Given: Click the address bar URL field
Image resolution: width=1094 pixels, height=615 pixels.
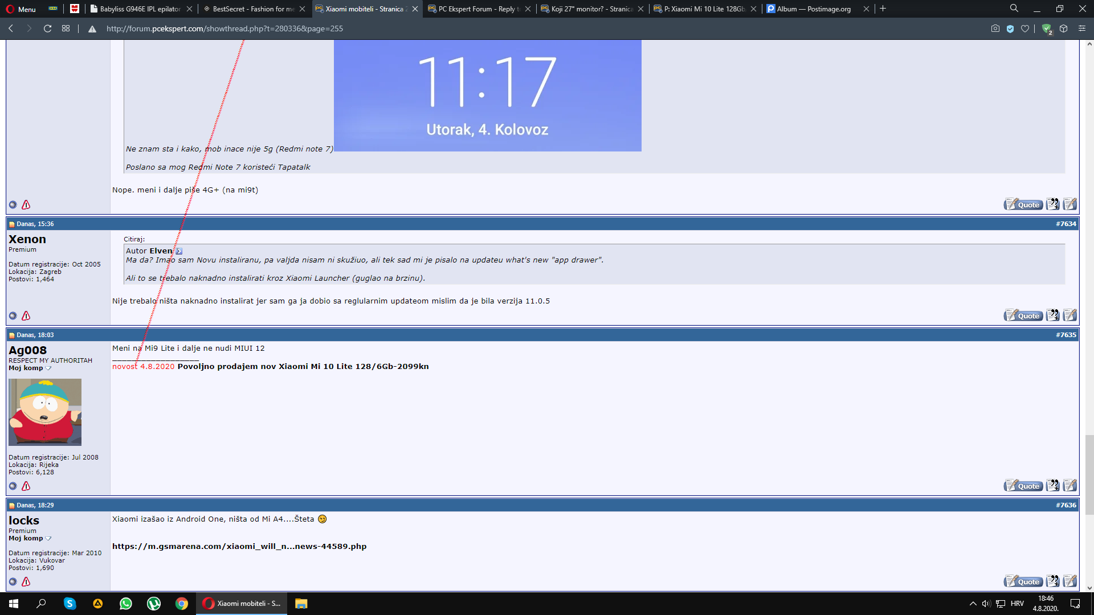Looking at the screenshot, I should tap(224, 28).
